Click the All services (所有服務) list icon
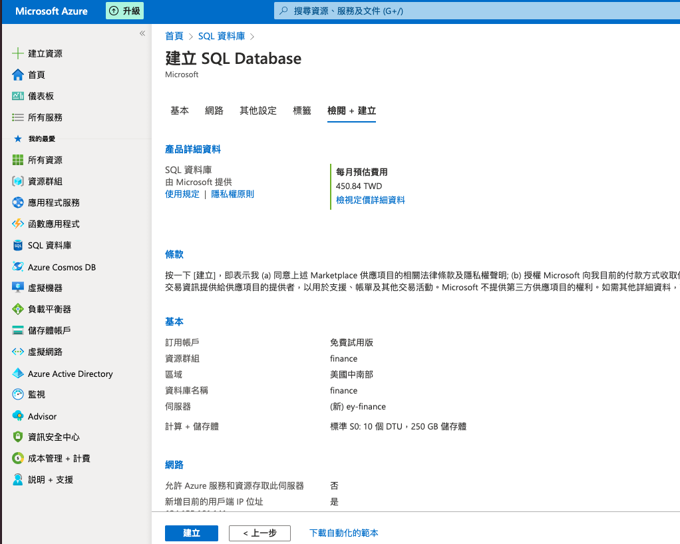 [x=18, y=117]
